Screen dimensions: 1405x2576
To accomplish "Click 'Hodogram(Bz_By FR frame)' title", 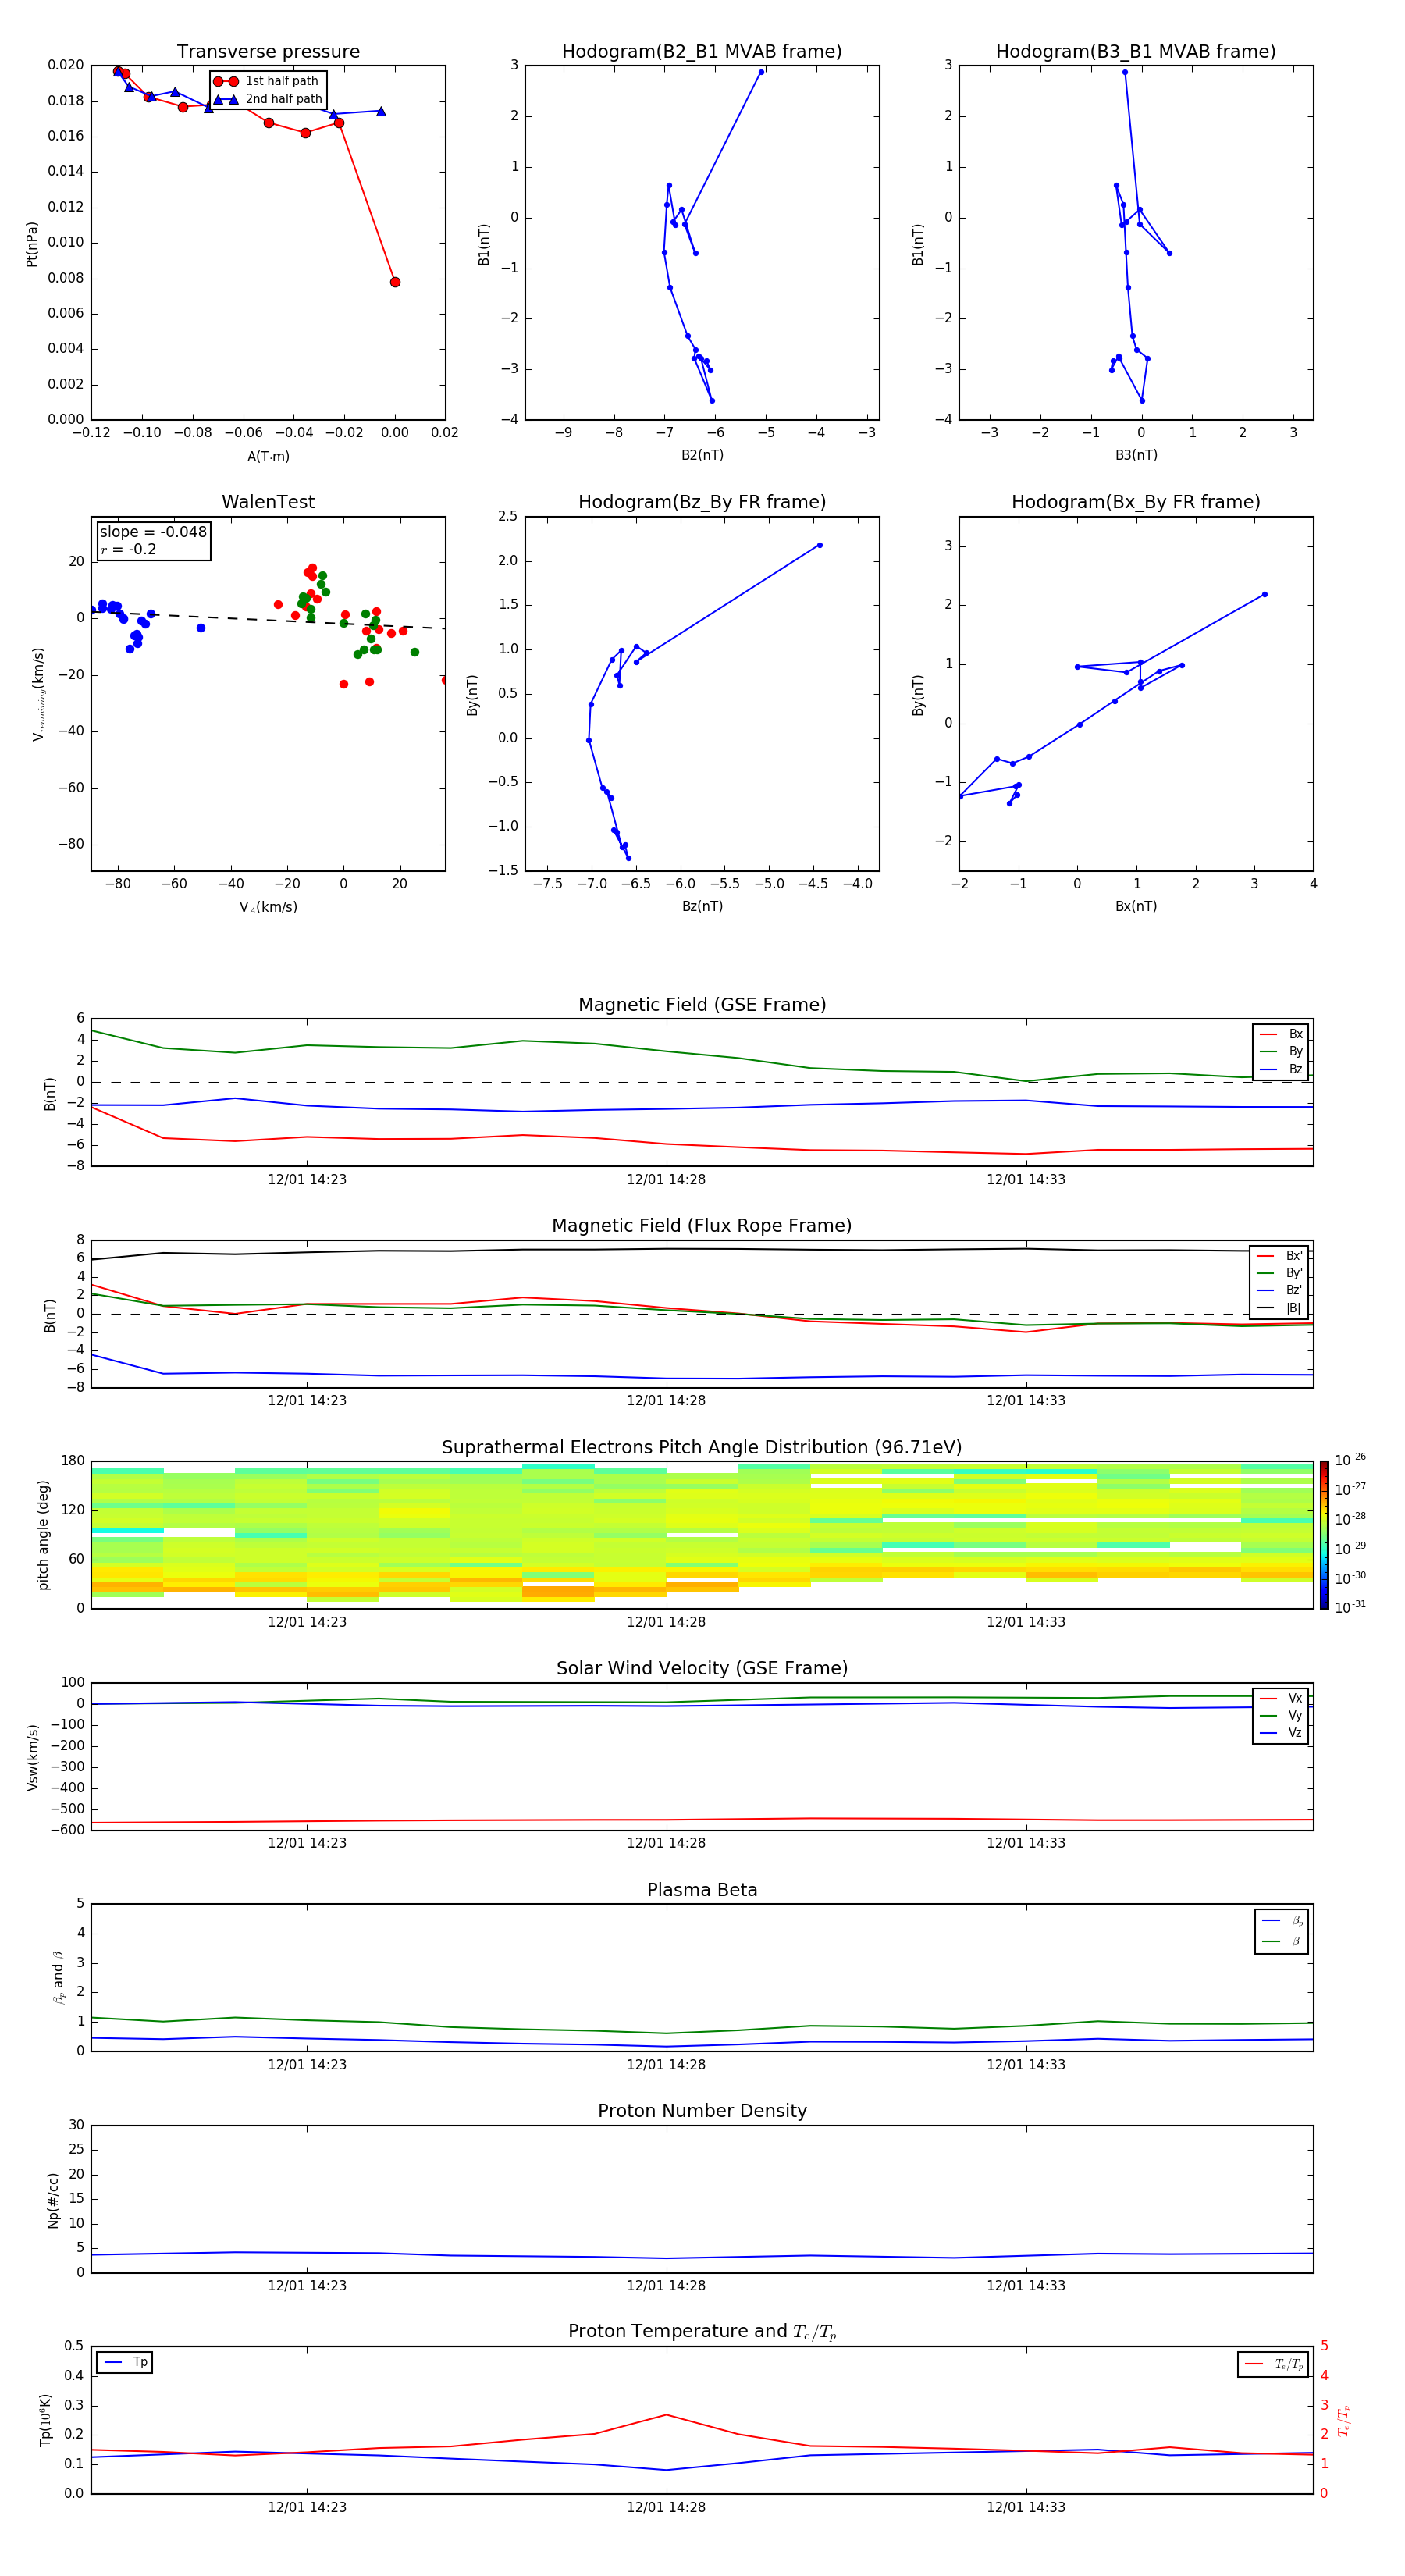I will click(x=702, y=502).
